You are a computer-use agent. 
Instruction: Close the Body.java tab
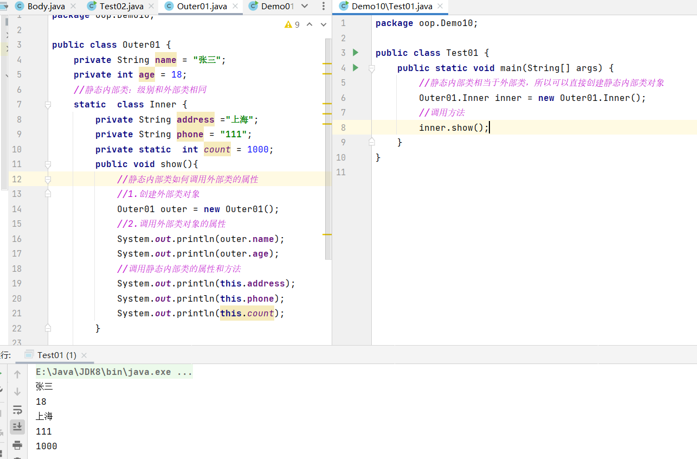(x=73, y=7)
